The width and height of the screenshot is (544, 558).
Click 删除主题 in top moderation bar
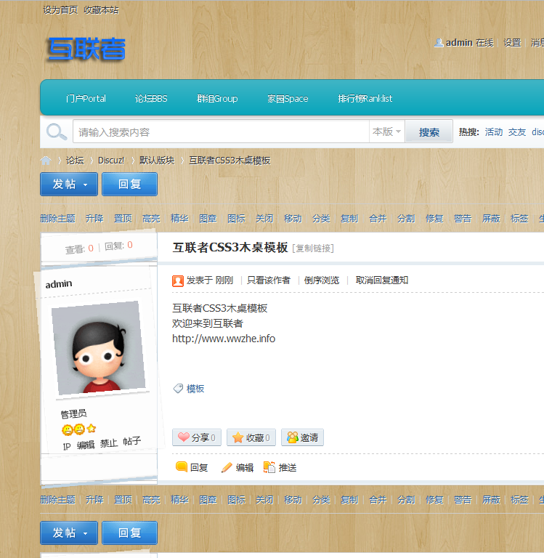pos(57,218)
